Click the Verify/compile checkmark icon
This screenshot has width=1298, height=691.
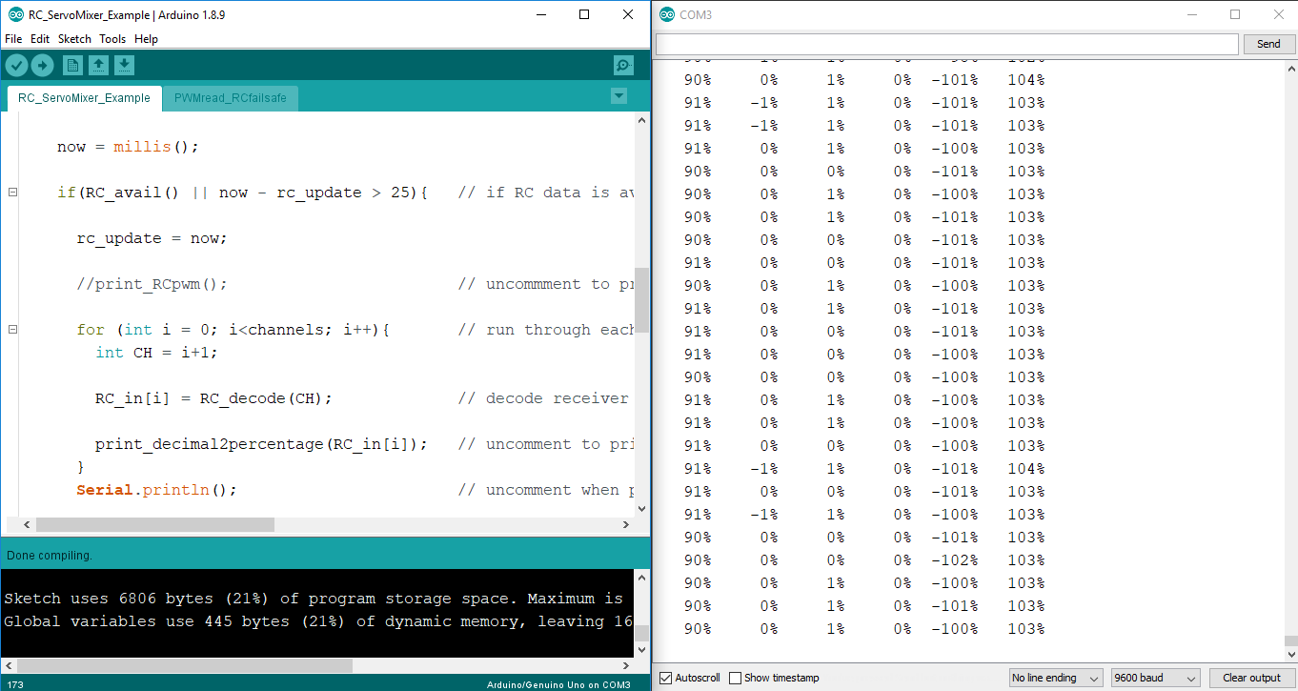pyautogui.click(x=16, y=65)
